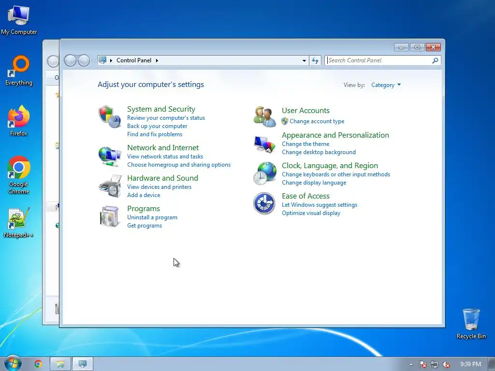Open Appearance and Personalization heading
Image resolution: width=495 pixels, height=371 pixels.
click(335, 135)
